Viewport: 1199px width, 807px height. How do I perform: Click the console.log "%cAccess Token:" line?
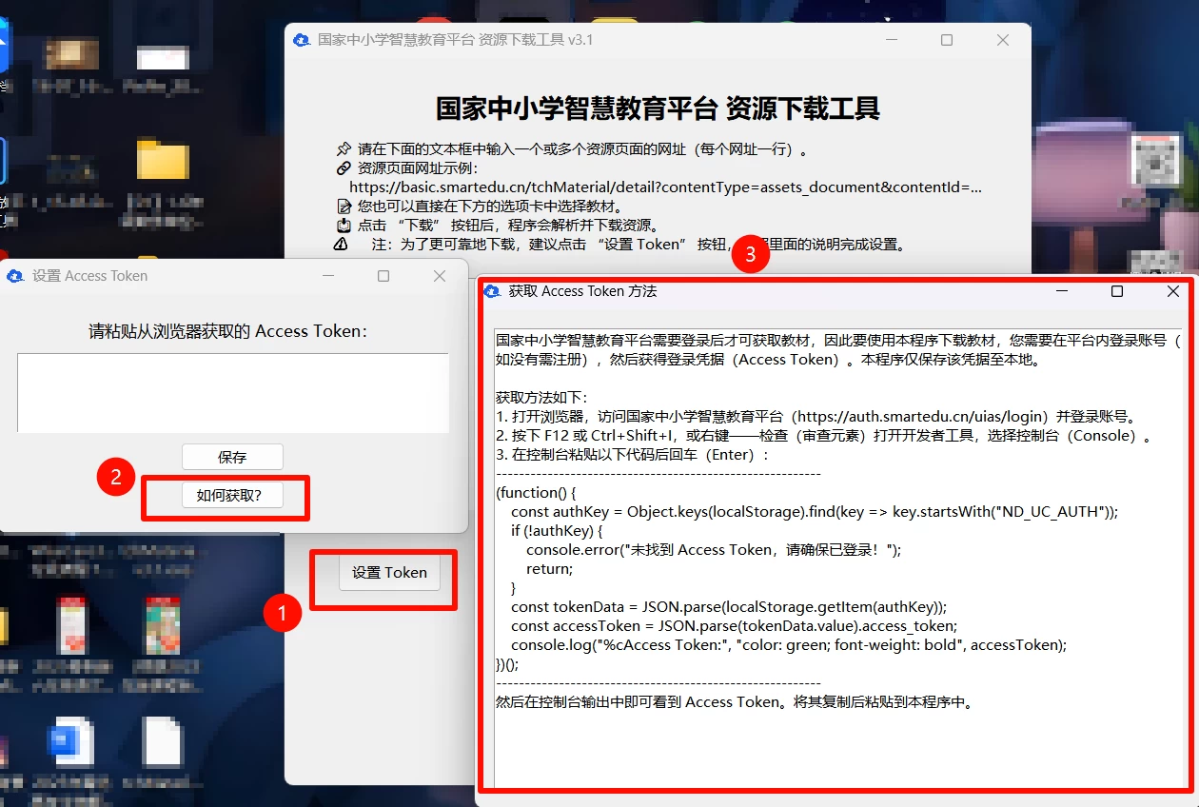tap(789, 645)
